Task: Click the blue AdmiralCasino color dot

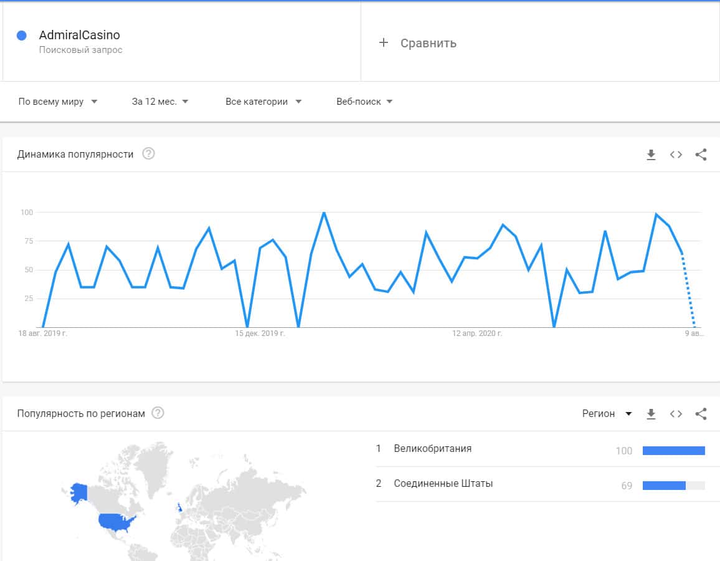Action: 22,36
